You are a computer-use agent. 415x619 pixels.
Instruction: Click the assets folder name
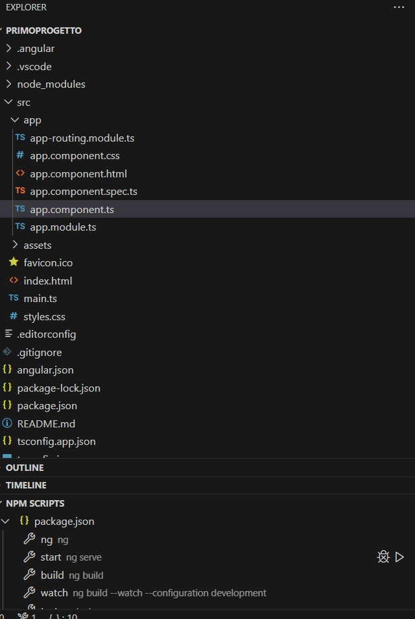(38, 245)
